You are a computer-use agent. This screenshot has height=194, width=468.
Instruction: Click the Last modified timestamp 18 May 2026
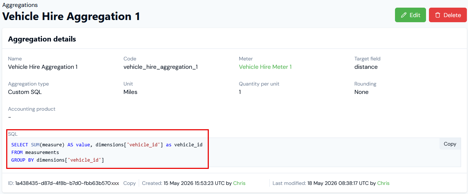pos(338,183)
